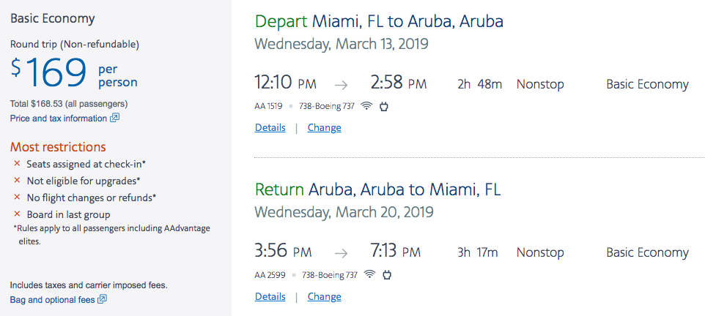The width and height of the screenshot is (705, 316).
Task: Open the Bag and optional fees link
Action: point(52,299)
